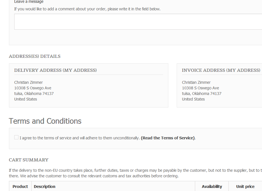
Task: Click the Description column header
Action: [45, 187]
